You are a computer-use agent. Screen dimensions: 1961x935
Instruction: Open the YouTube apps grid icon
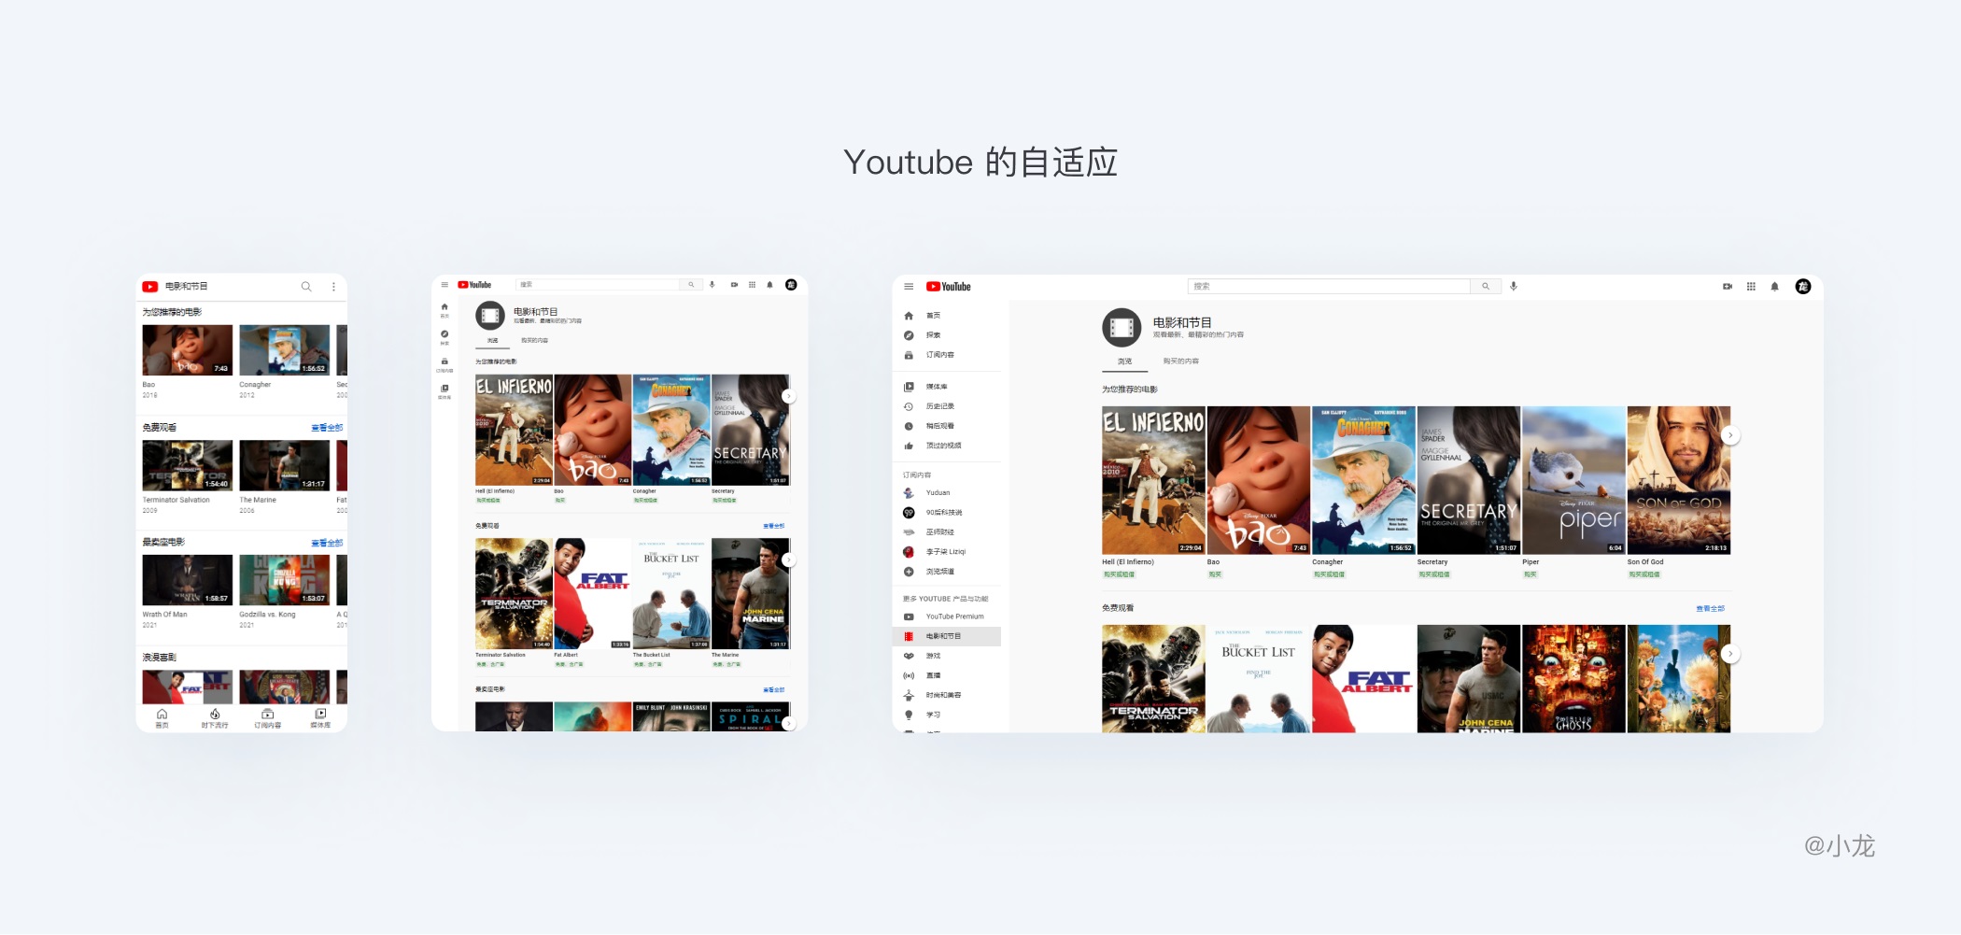point(1750,286)
